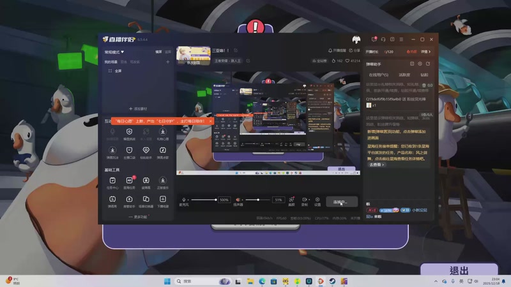Open the 礼物心愿 interactive tool
This screenshot has width=511, height=287.
(163, 134)
